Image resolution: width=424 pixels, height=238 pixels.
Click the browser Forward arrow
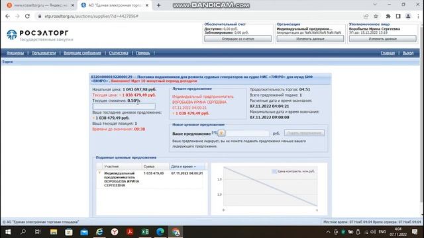[17, 16]
